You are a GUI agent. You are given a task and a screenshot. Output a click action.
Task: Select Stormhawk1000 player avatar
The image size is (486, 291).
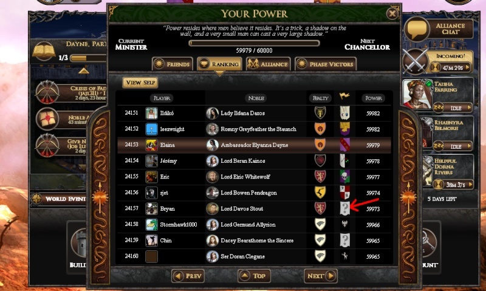pos(151,224)
